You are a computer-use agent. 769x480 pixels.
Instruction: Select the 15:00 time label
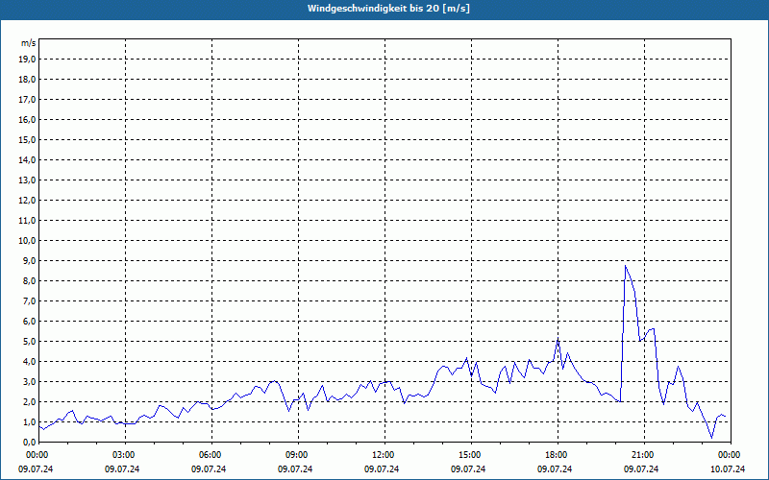tap(469, 455)
